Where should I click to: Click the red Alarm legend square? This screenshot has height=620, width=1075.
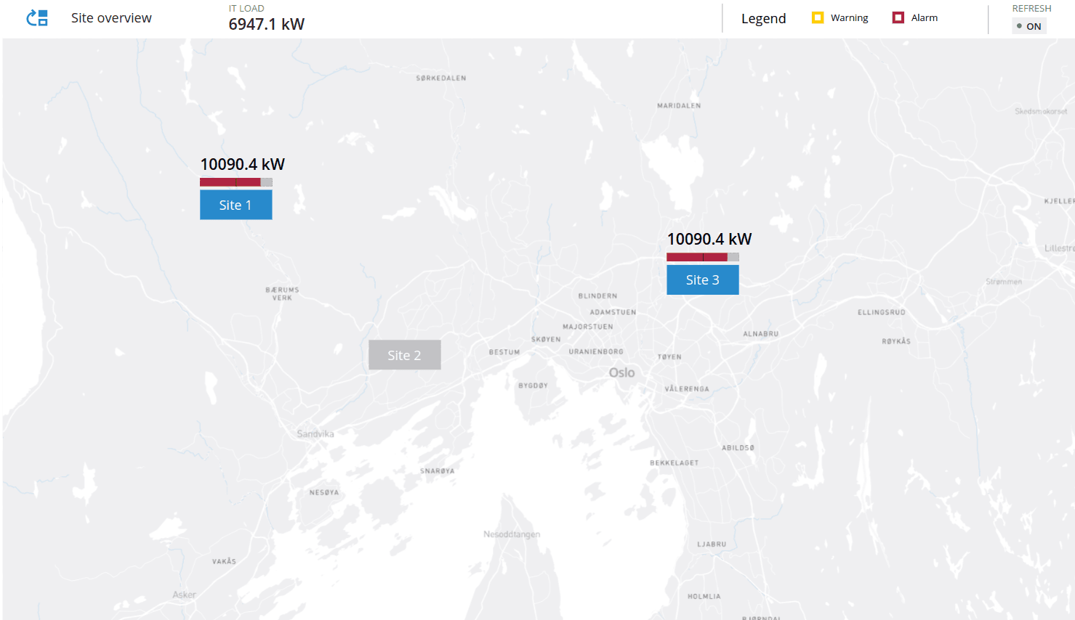898,17
